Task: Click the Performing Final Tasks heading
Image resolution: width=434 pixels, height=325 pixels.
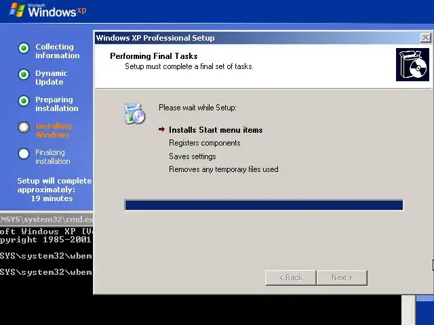Action: coord(154,56)
